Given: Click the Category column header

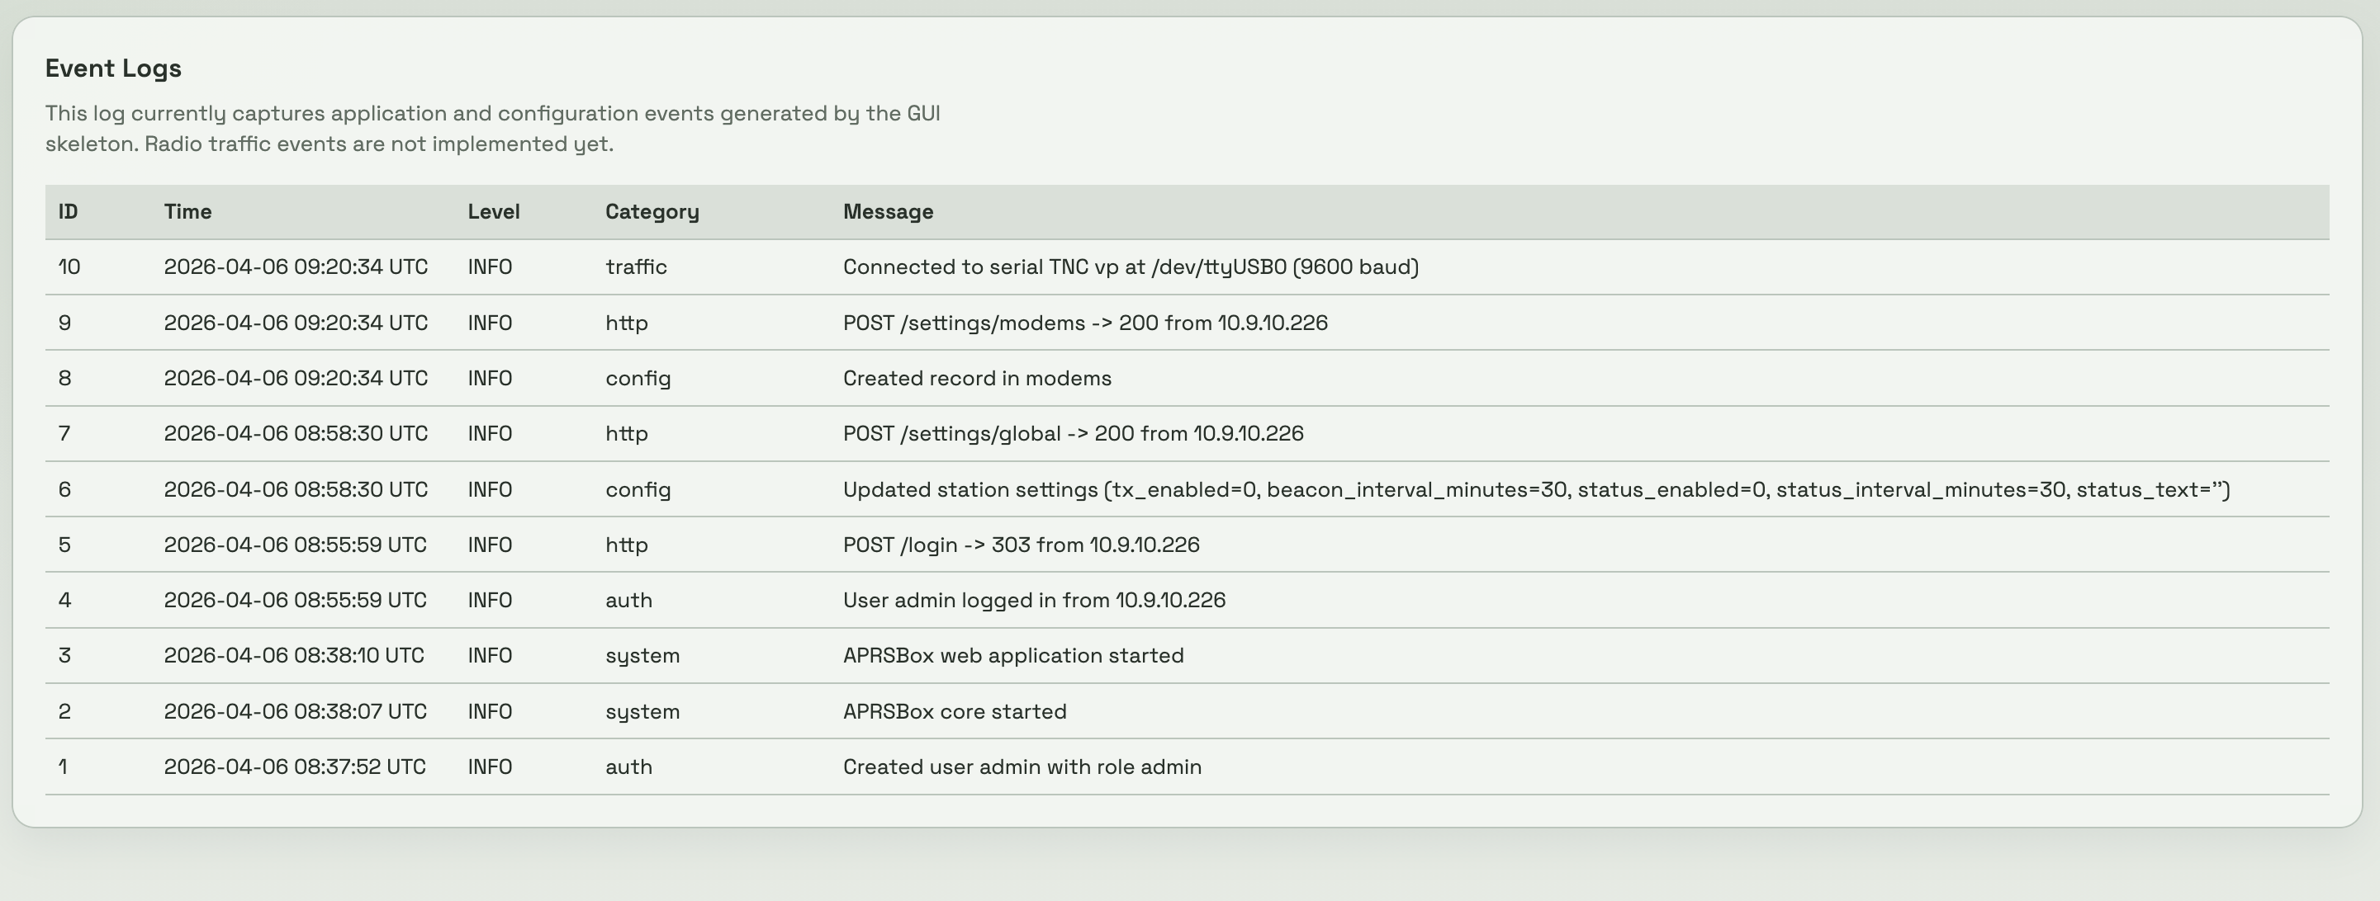Looking at the screenshot, I should 652,211.
